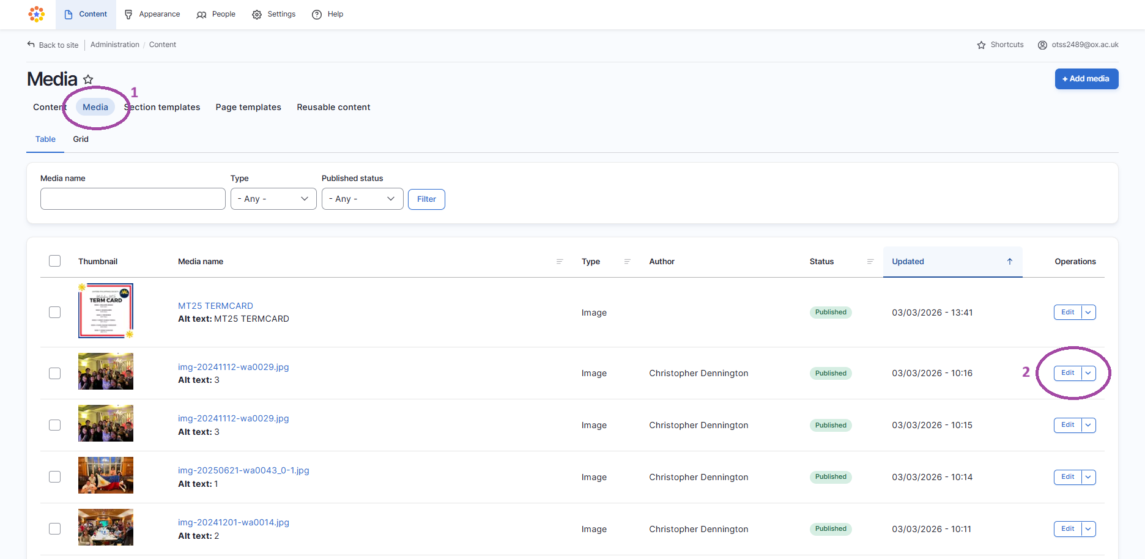Switch to the Grid view tab
1145x559 pixels.
[81, 139]
